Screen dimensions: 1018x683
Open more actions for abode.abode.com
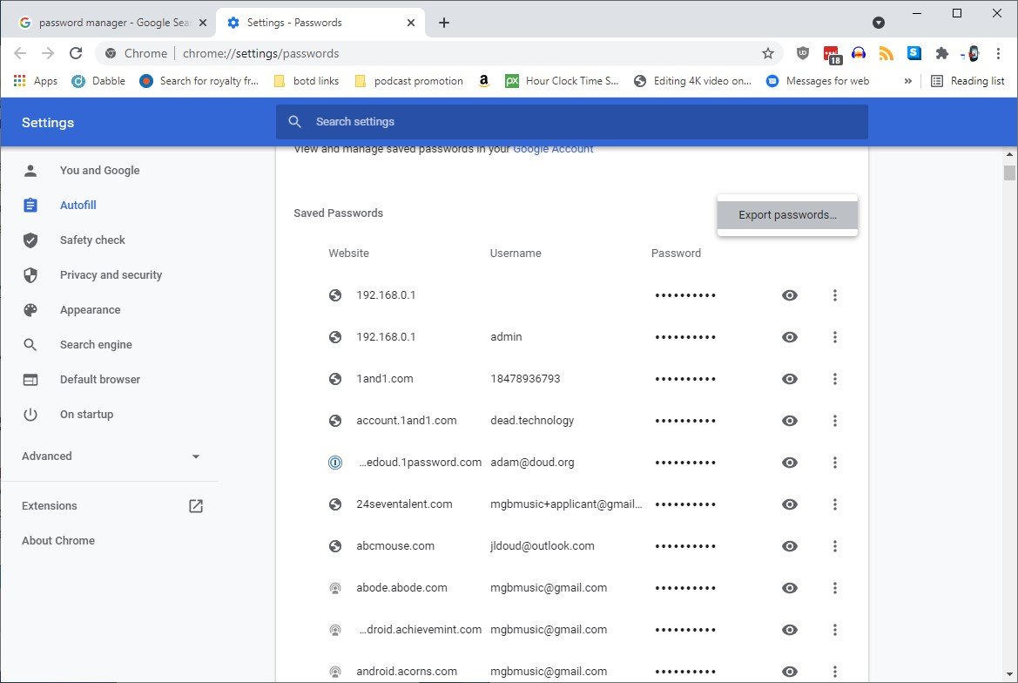click(x=835, y=588)
